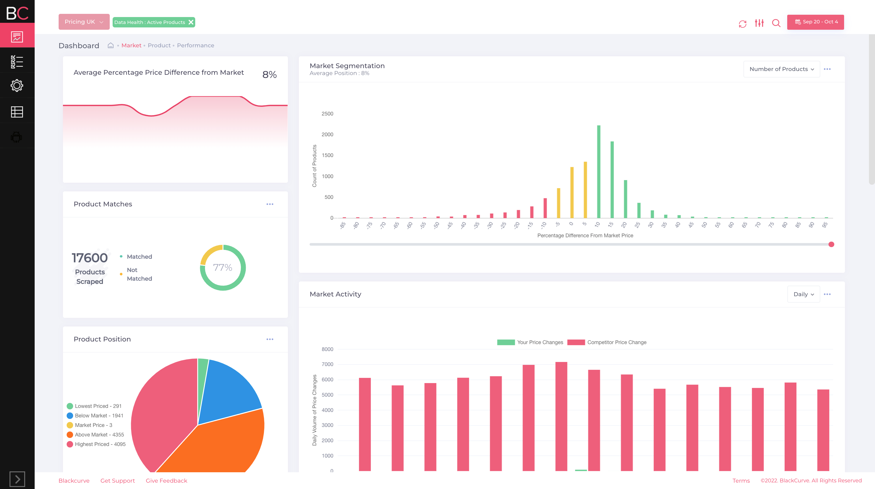Open the Sep 20 - Oct 4 date picker
Screen dimensions: 875x489
coord(816,22)
